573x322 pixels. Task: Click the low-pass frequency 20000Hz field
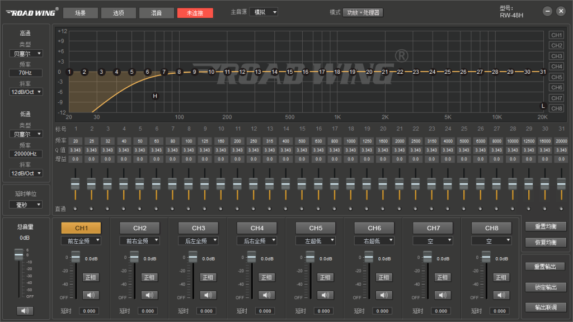[26, 154]
